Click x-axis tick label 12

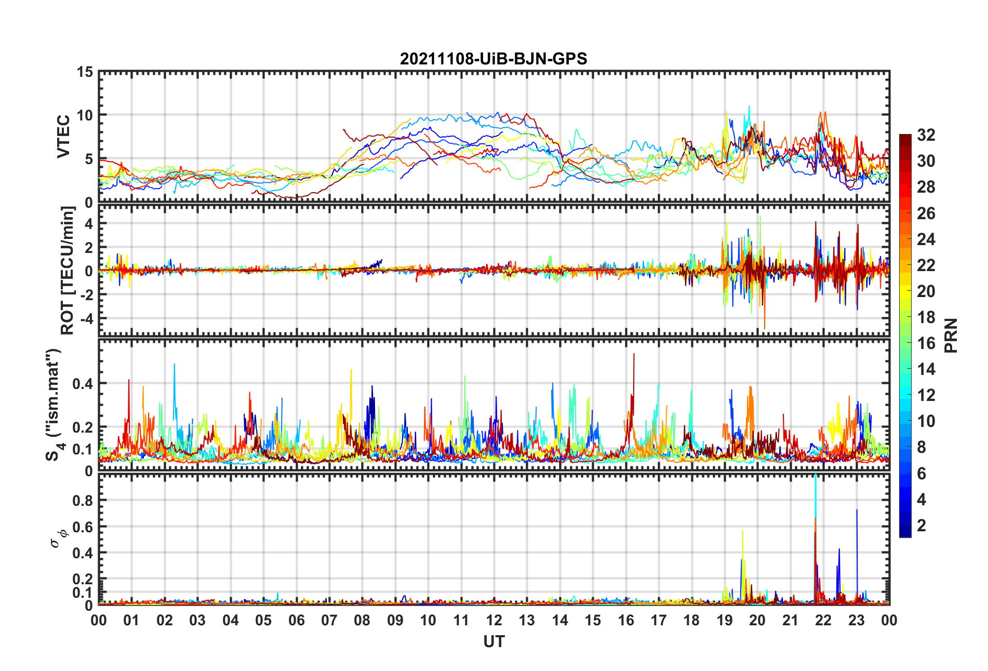[x=494, y=620]
